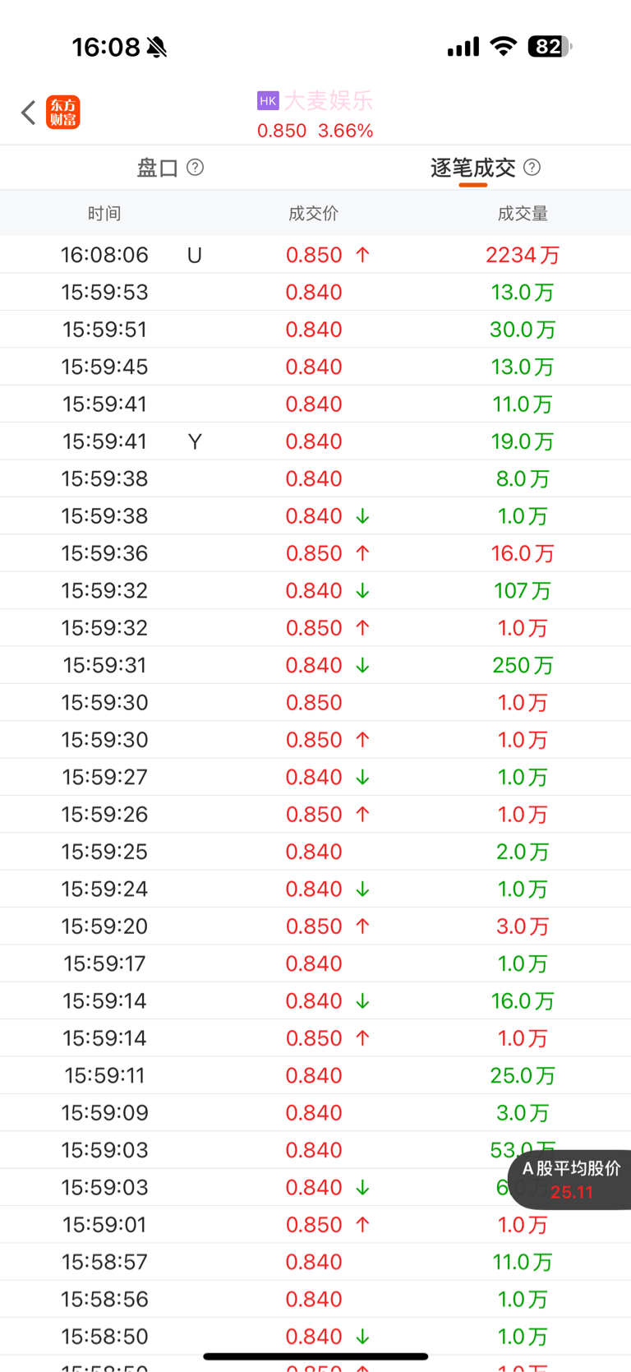This screenshot has width=631, height=1372.
Task: Switch to the 盘口 tab
Action: click(x=158, y=168)
